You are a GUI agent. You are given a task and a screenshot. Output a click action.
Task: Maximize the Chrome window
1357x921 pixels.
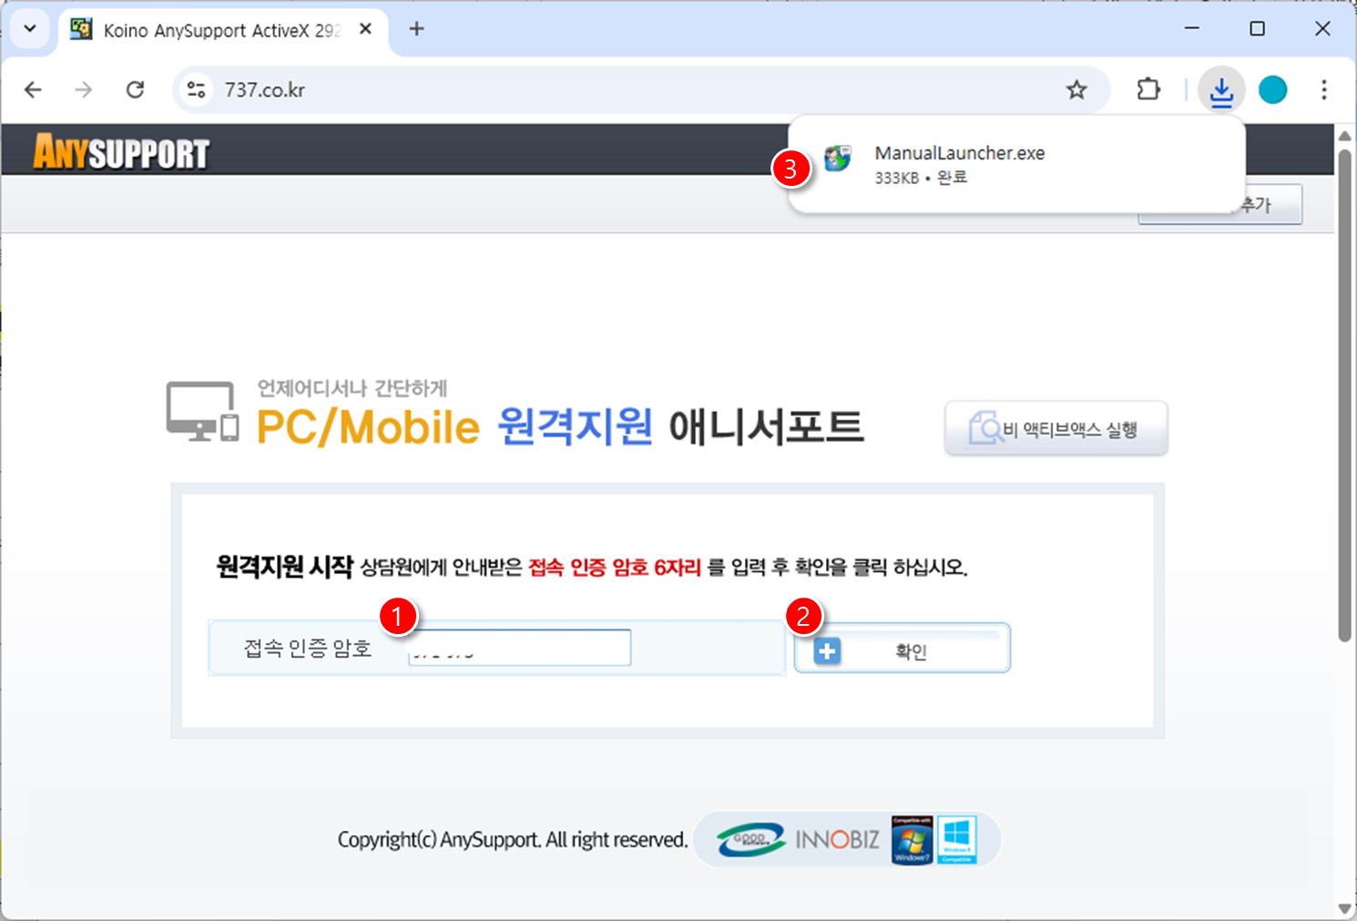coord(1257,28)
